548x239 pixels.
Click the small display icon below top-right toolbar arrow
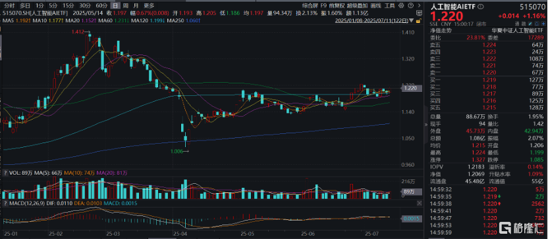tap(419, 13)
